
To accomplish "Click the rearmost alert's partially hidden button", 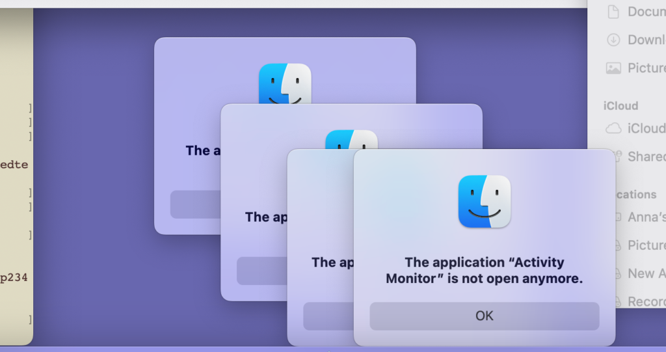I will coord(195,204).
